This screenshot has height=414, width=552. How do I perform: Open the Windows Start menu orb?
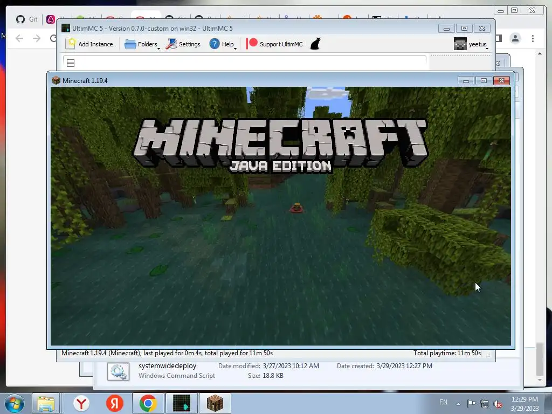[15, 403]
